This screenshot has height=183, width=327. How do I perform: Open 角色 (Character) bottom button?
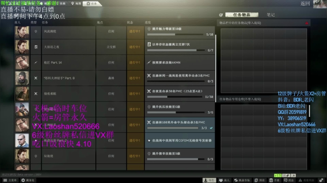coord(209,180)
